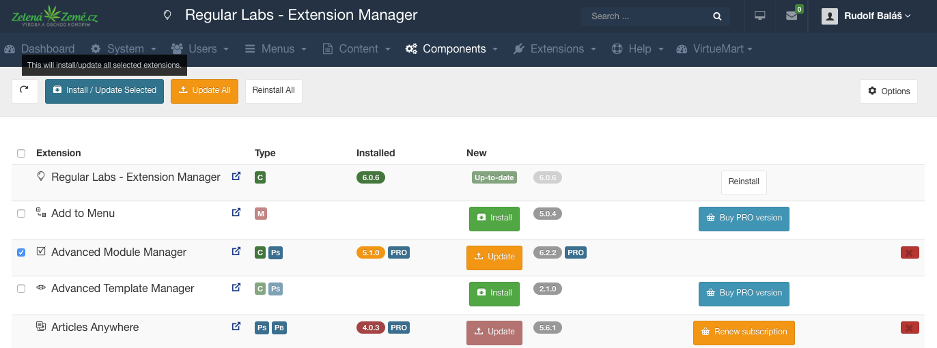Click Buy PRO version for Add to Menu

pos(744,218)
